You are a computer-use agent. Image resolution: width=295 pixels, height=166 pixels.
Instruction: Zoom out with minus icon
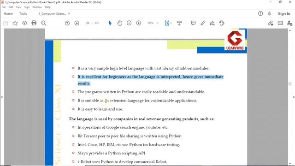point(129,23)
